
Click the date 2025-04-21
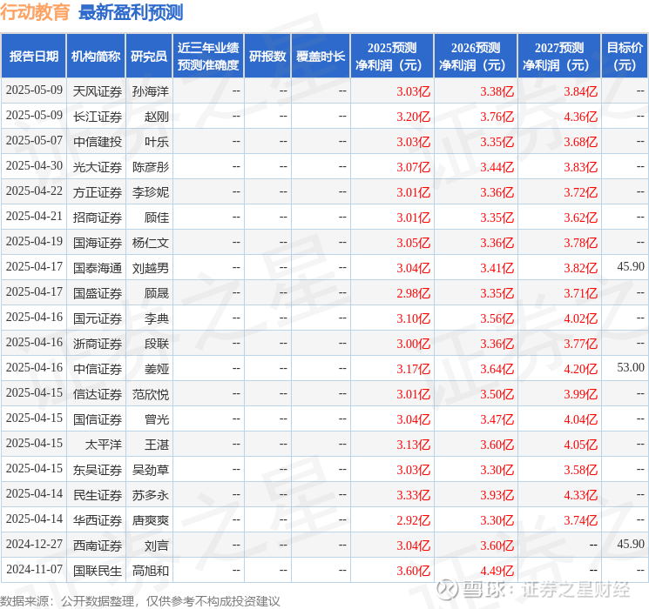click(x=34, y=217)
